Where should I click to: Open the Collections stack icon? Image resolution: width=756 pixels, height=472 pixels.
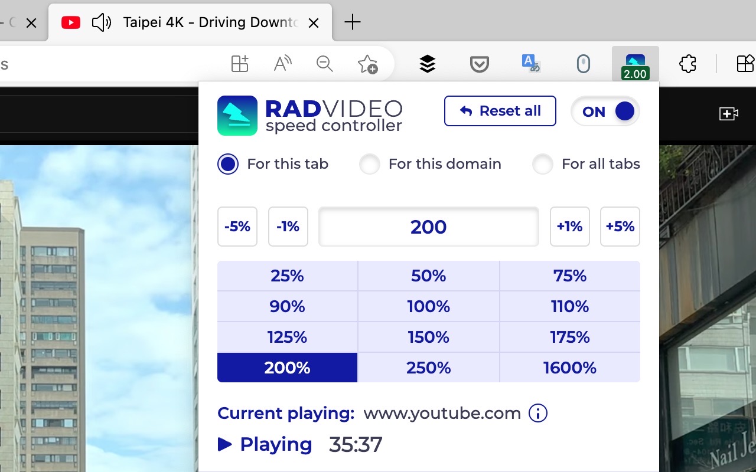[x=427, y=64]
